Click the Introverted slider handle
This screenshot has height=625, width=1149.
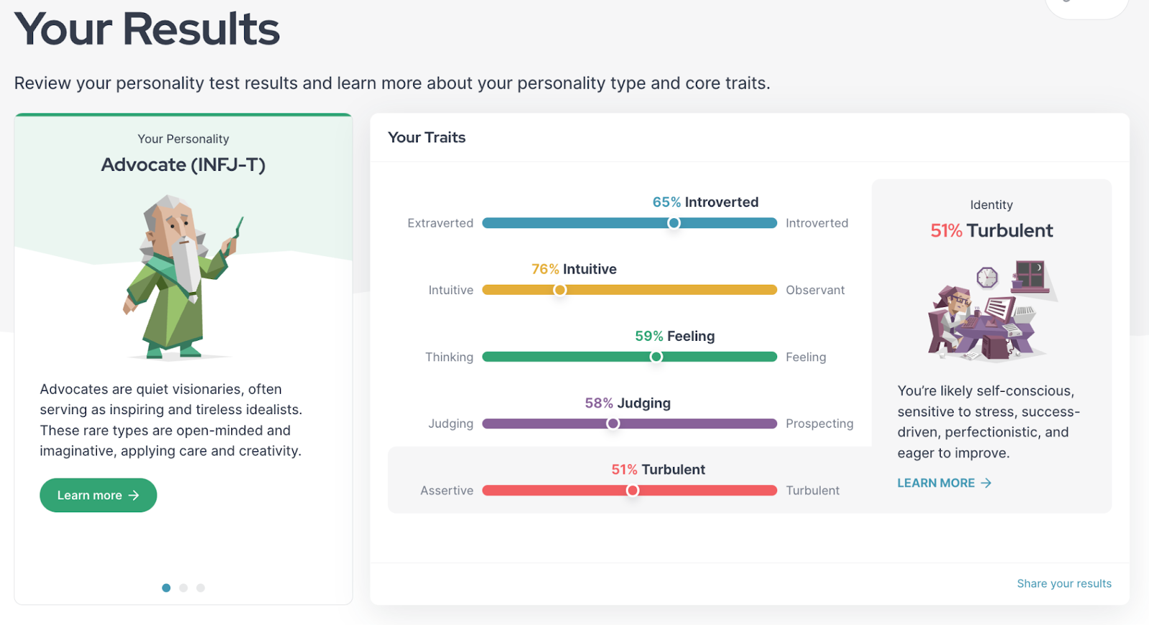click(674, 223)
